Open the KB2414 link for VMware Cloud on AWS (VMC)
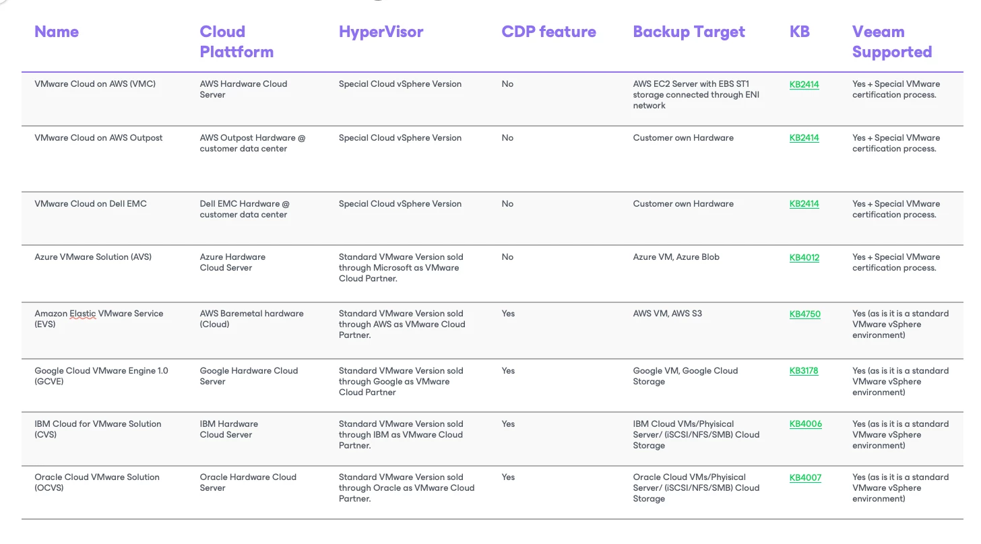 pyautogui.click(x=804, y=85)
